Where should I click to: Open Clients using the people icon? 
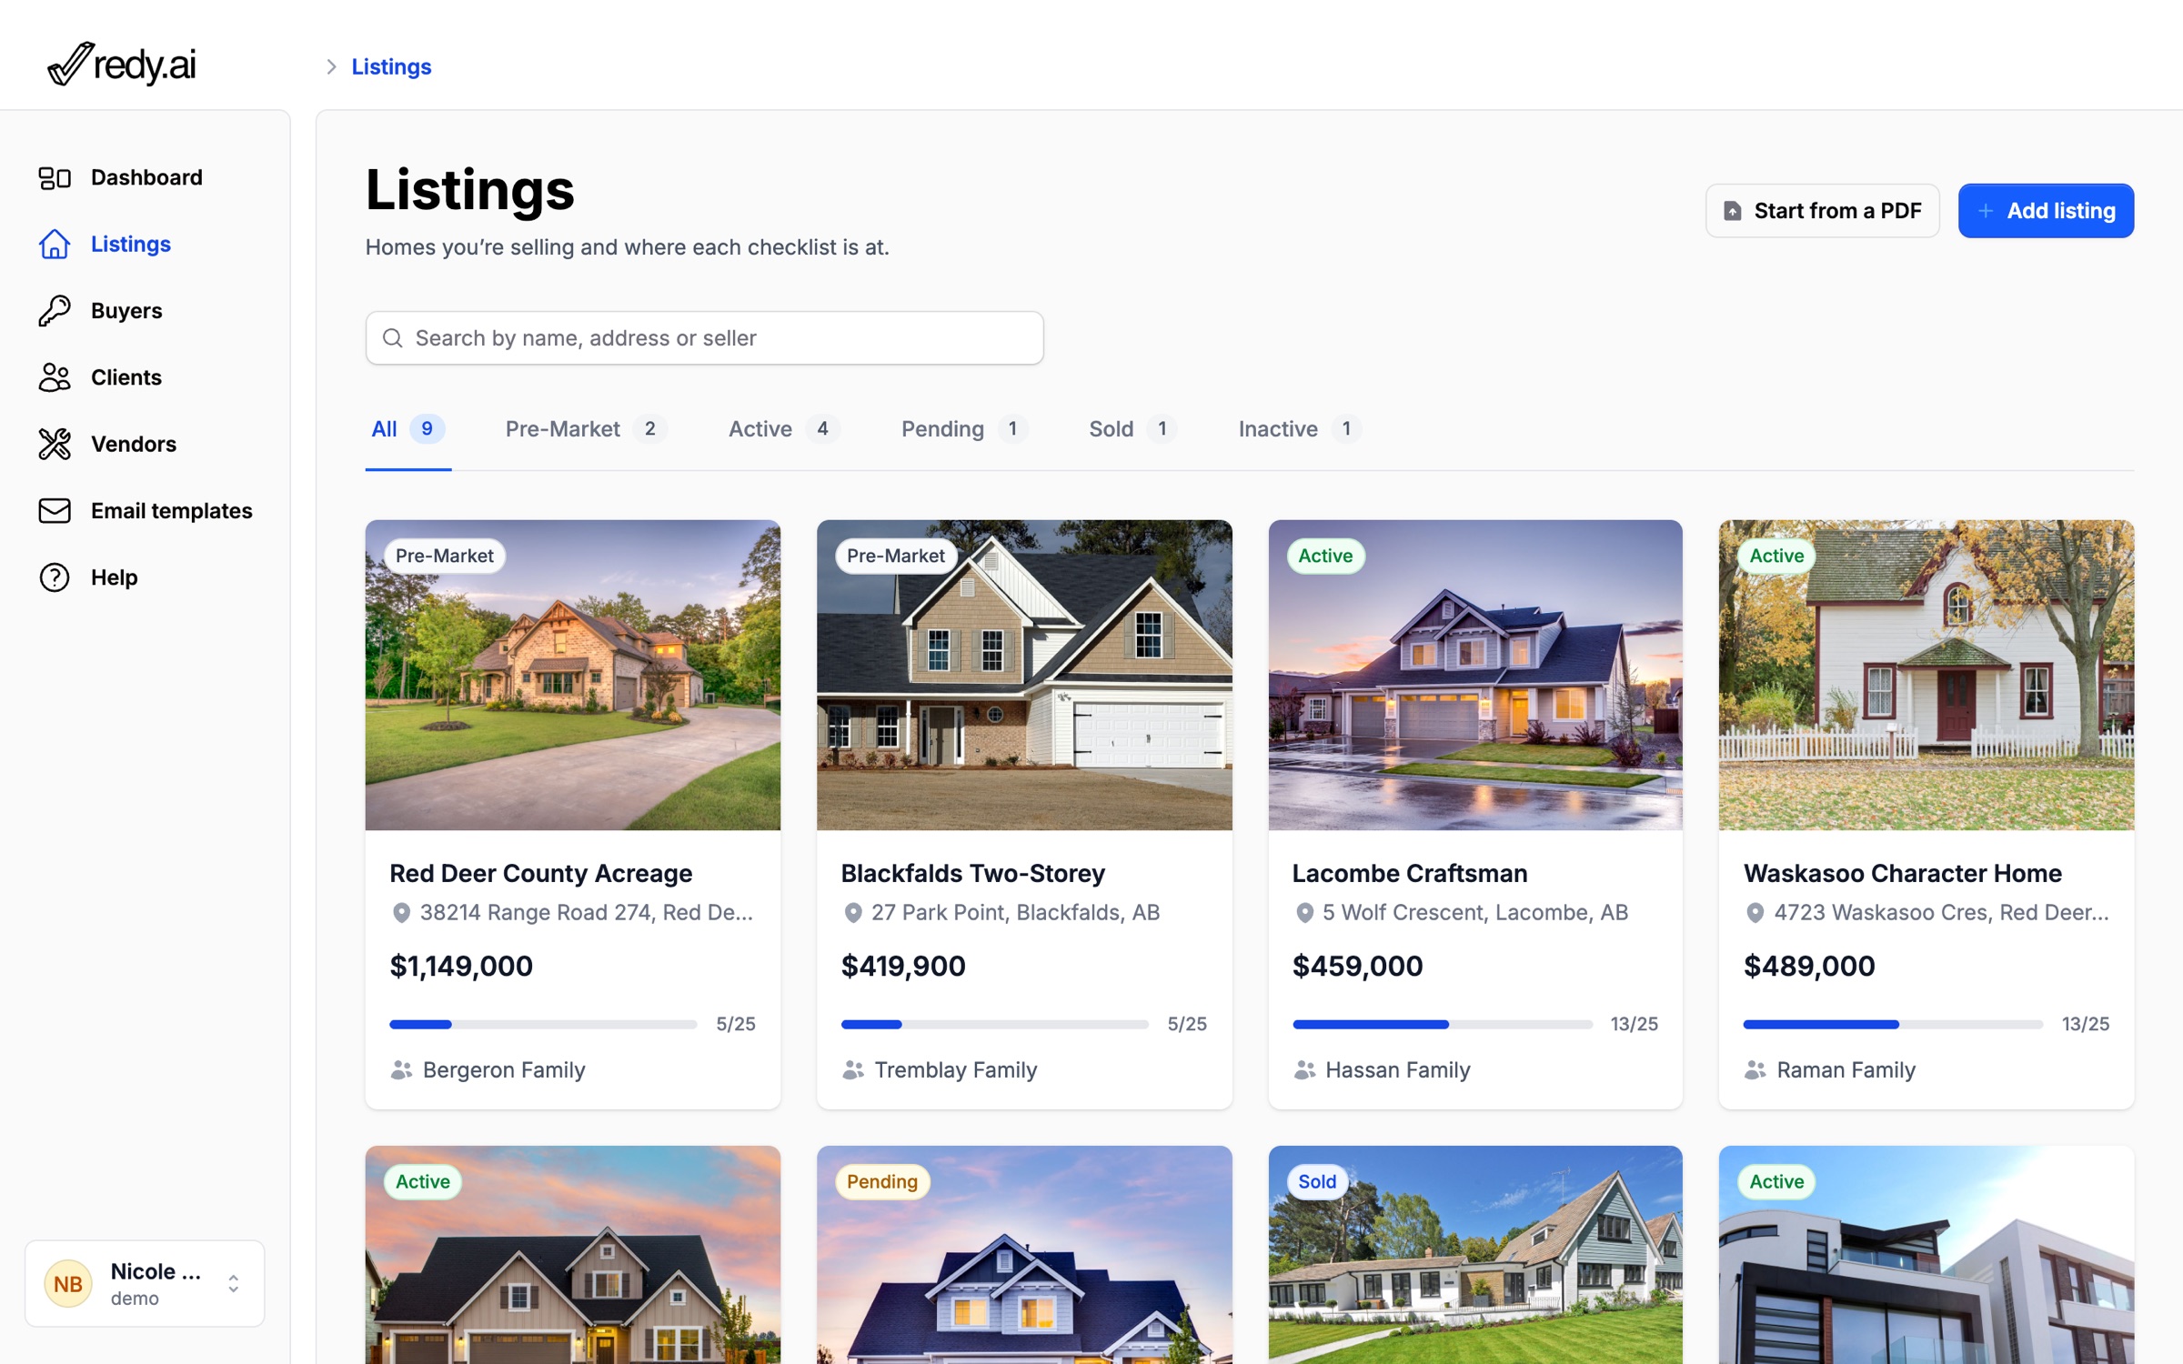coord(55,377)
